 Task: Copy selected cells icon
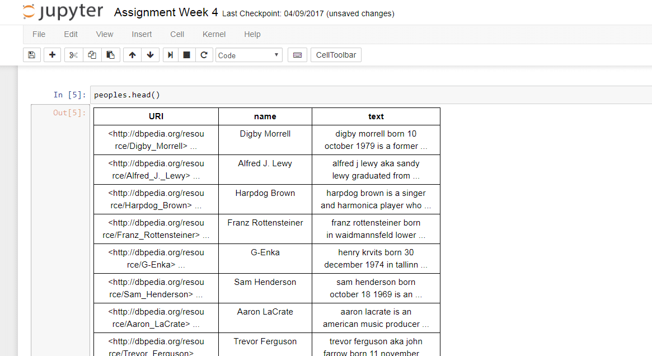click(x=92, y=55)
